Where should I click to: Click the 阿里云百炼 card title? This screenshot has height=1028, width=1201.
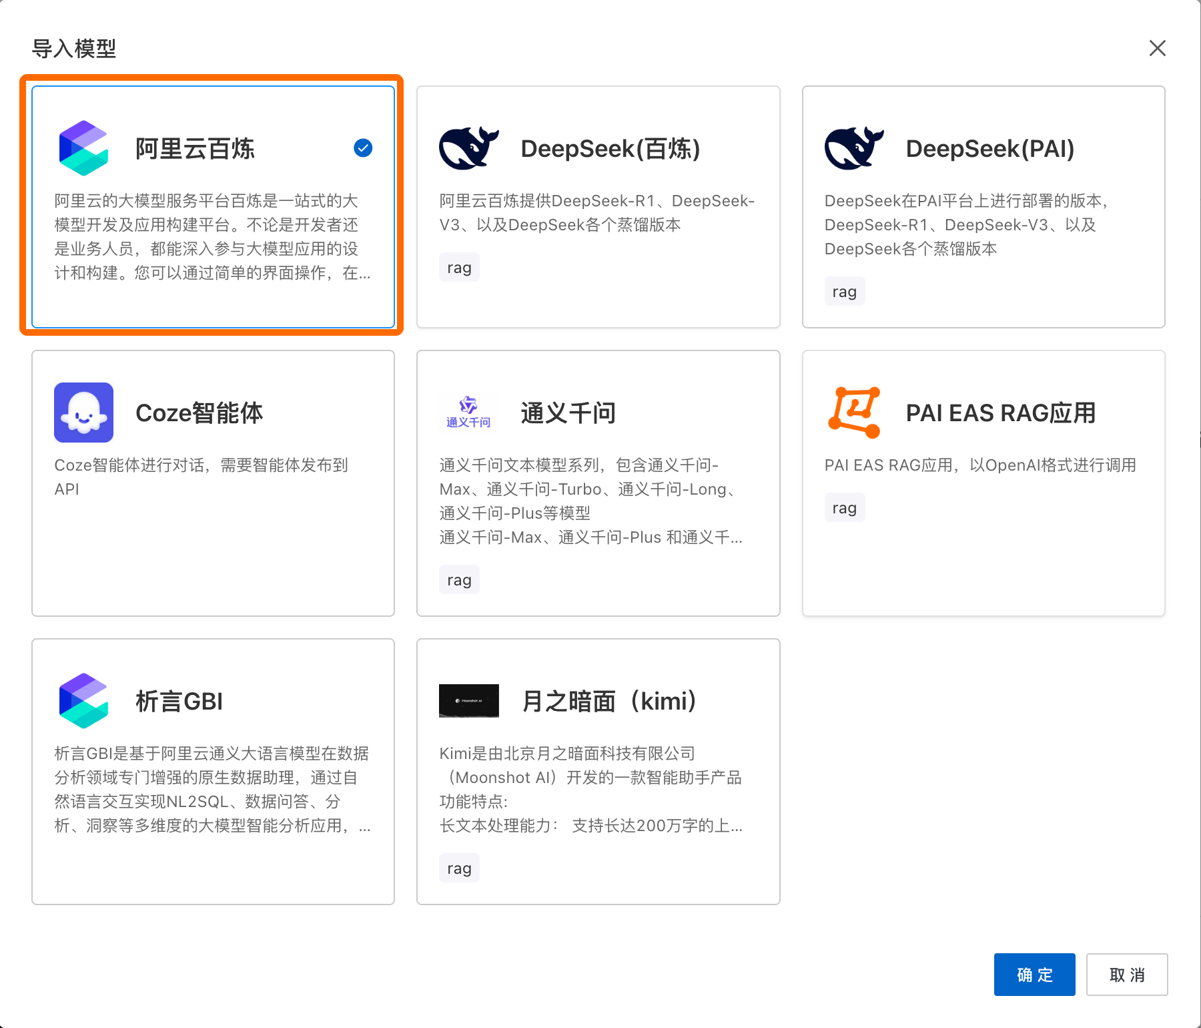coord(195,148)
